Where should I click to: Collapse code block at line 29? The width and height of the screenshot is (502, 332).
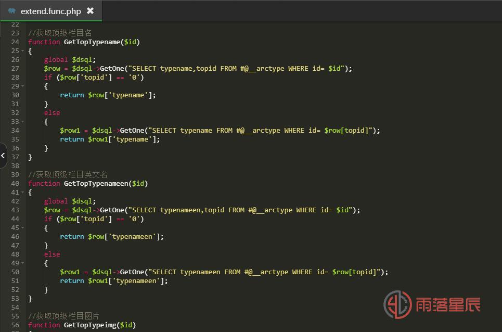point(22,86)
